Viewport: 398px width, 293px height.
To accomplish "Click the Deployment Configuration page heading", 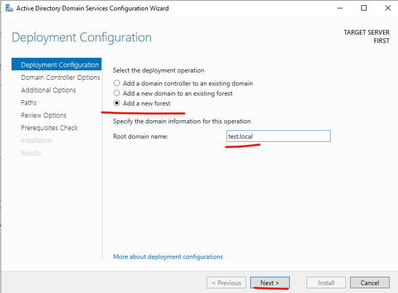I will [x=81, y=37].
